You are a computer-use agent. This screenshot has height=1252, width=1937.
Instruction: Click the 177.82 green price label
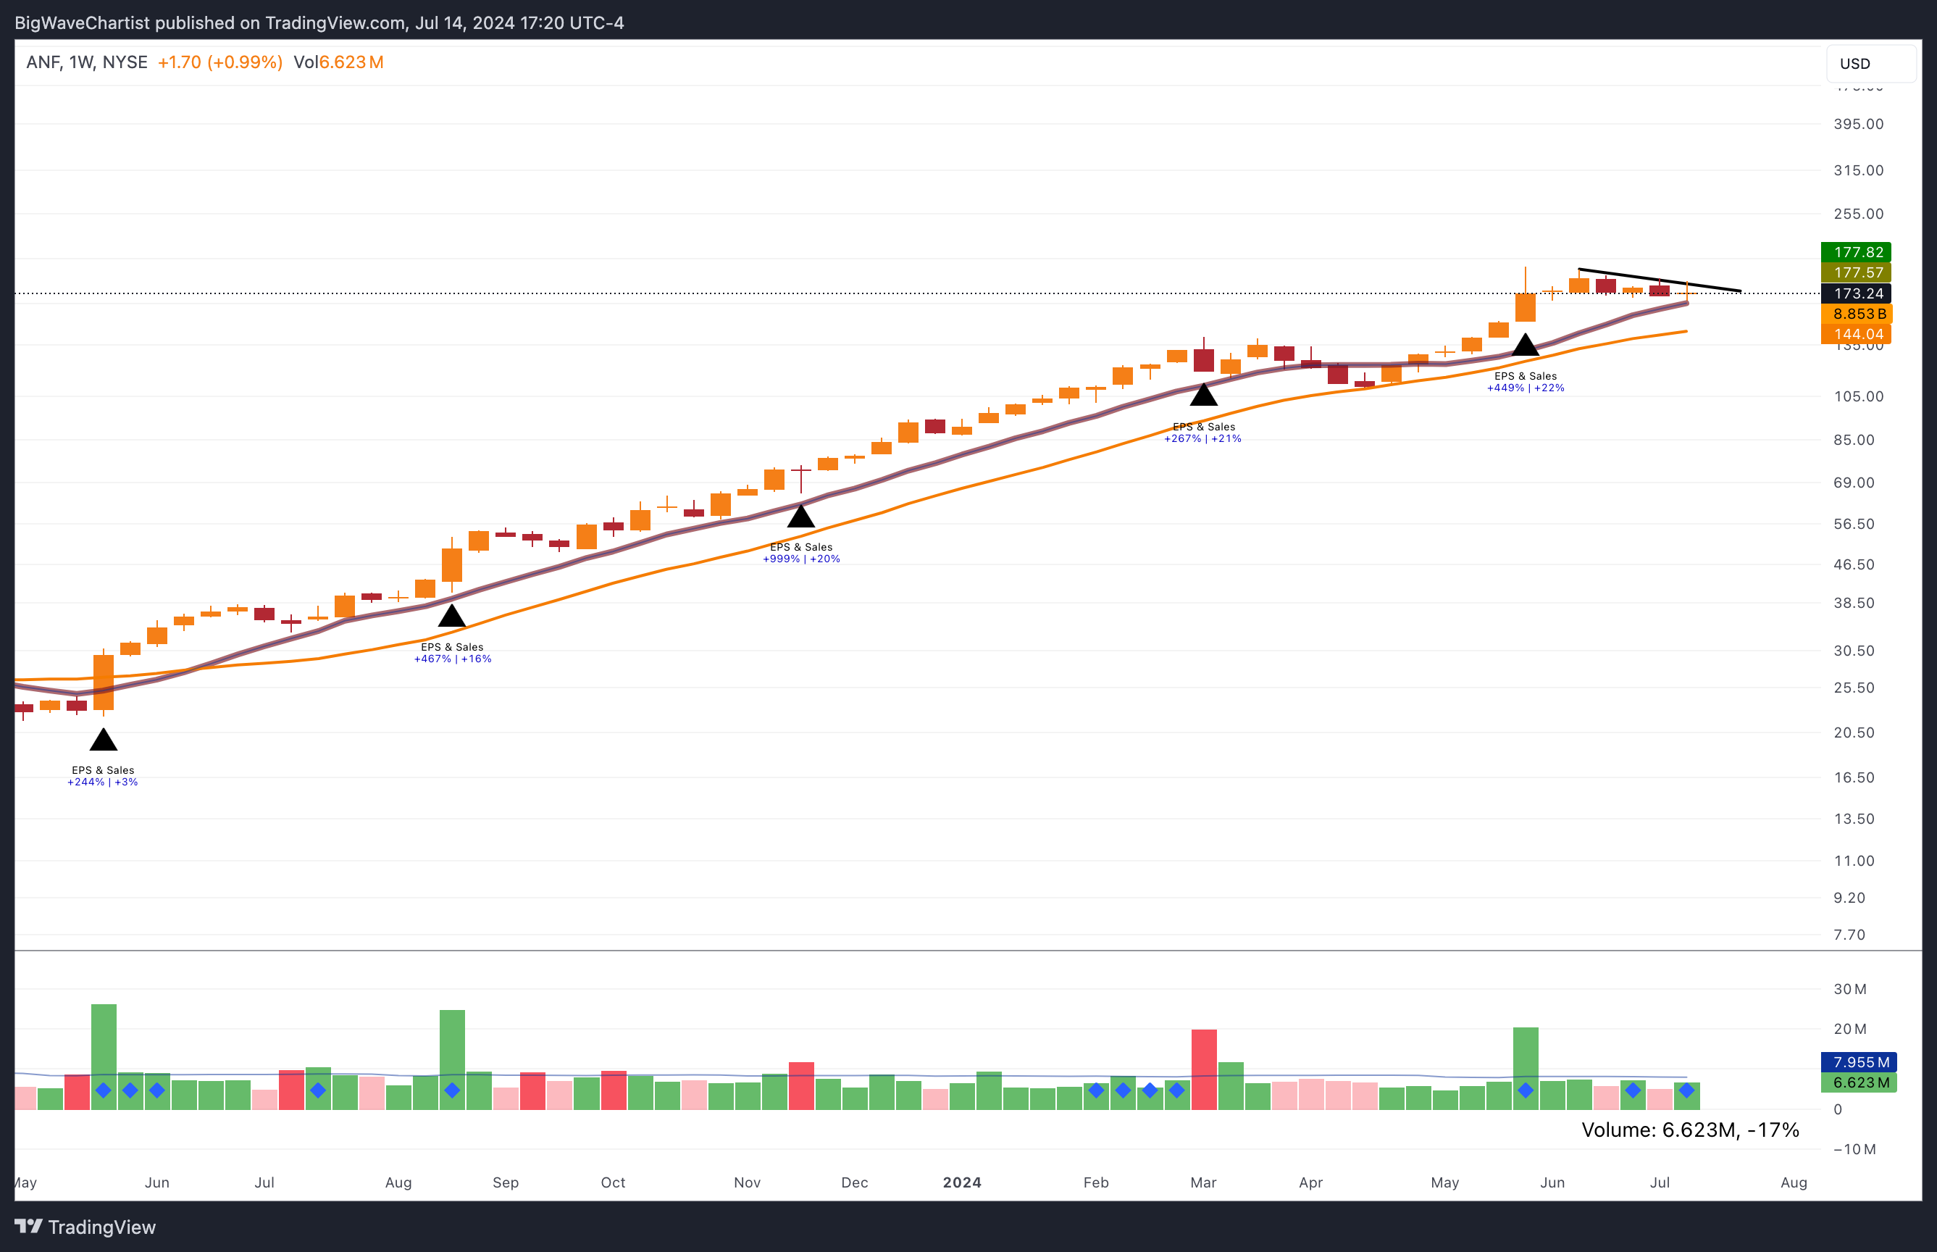pyautogui.click(x=1857, y=252)
